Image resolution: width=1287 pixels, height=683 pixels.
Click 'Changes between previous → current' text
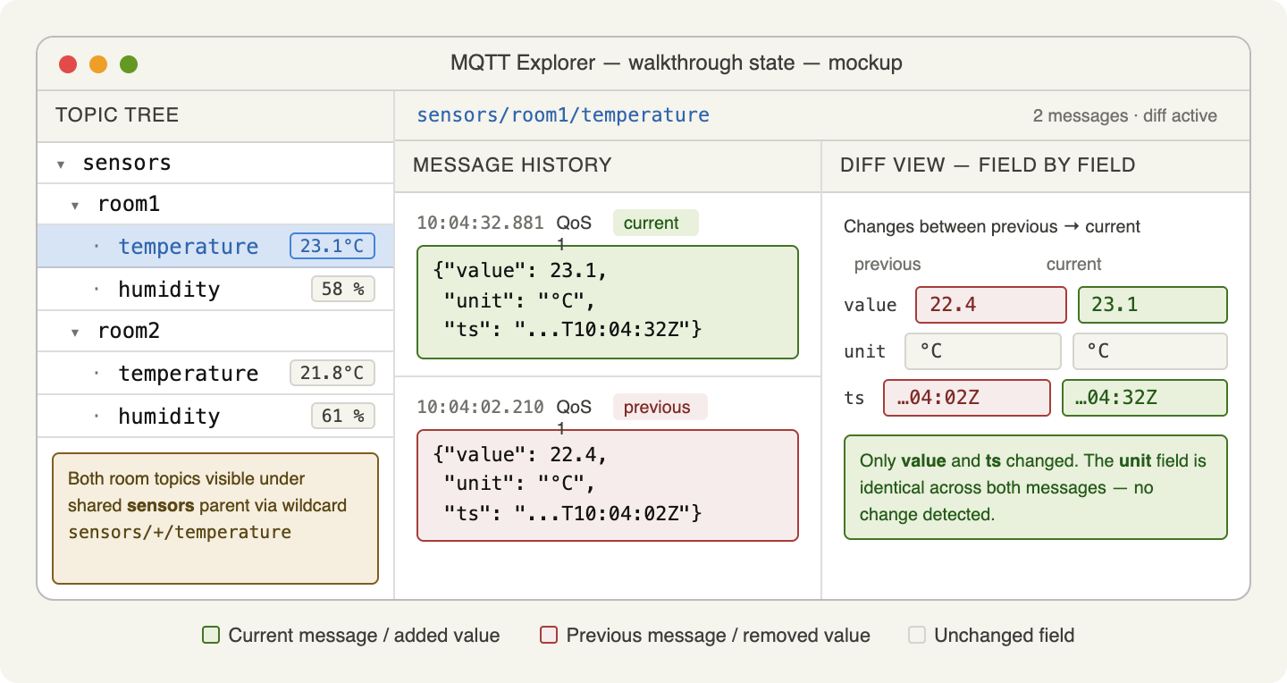(992, 227)
